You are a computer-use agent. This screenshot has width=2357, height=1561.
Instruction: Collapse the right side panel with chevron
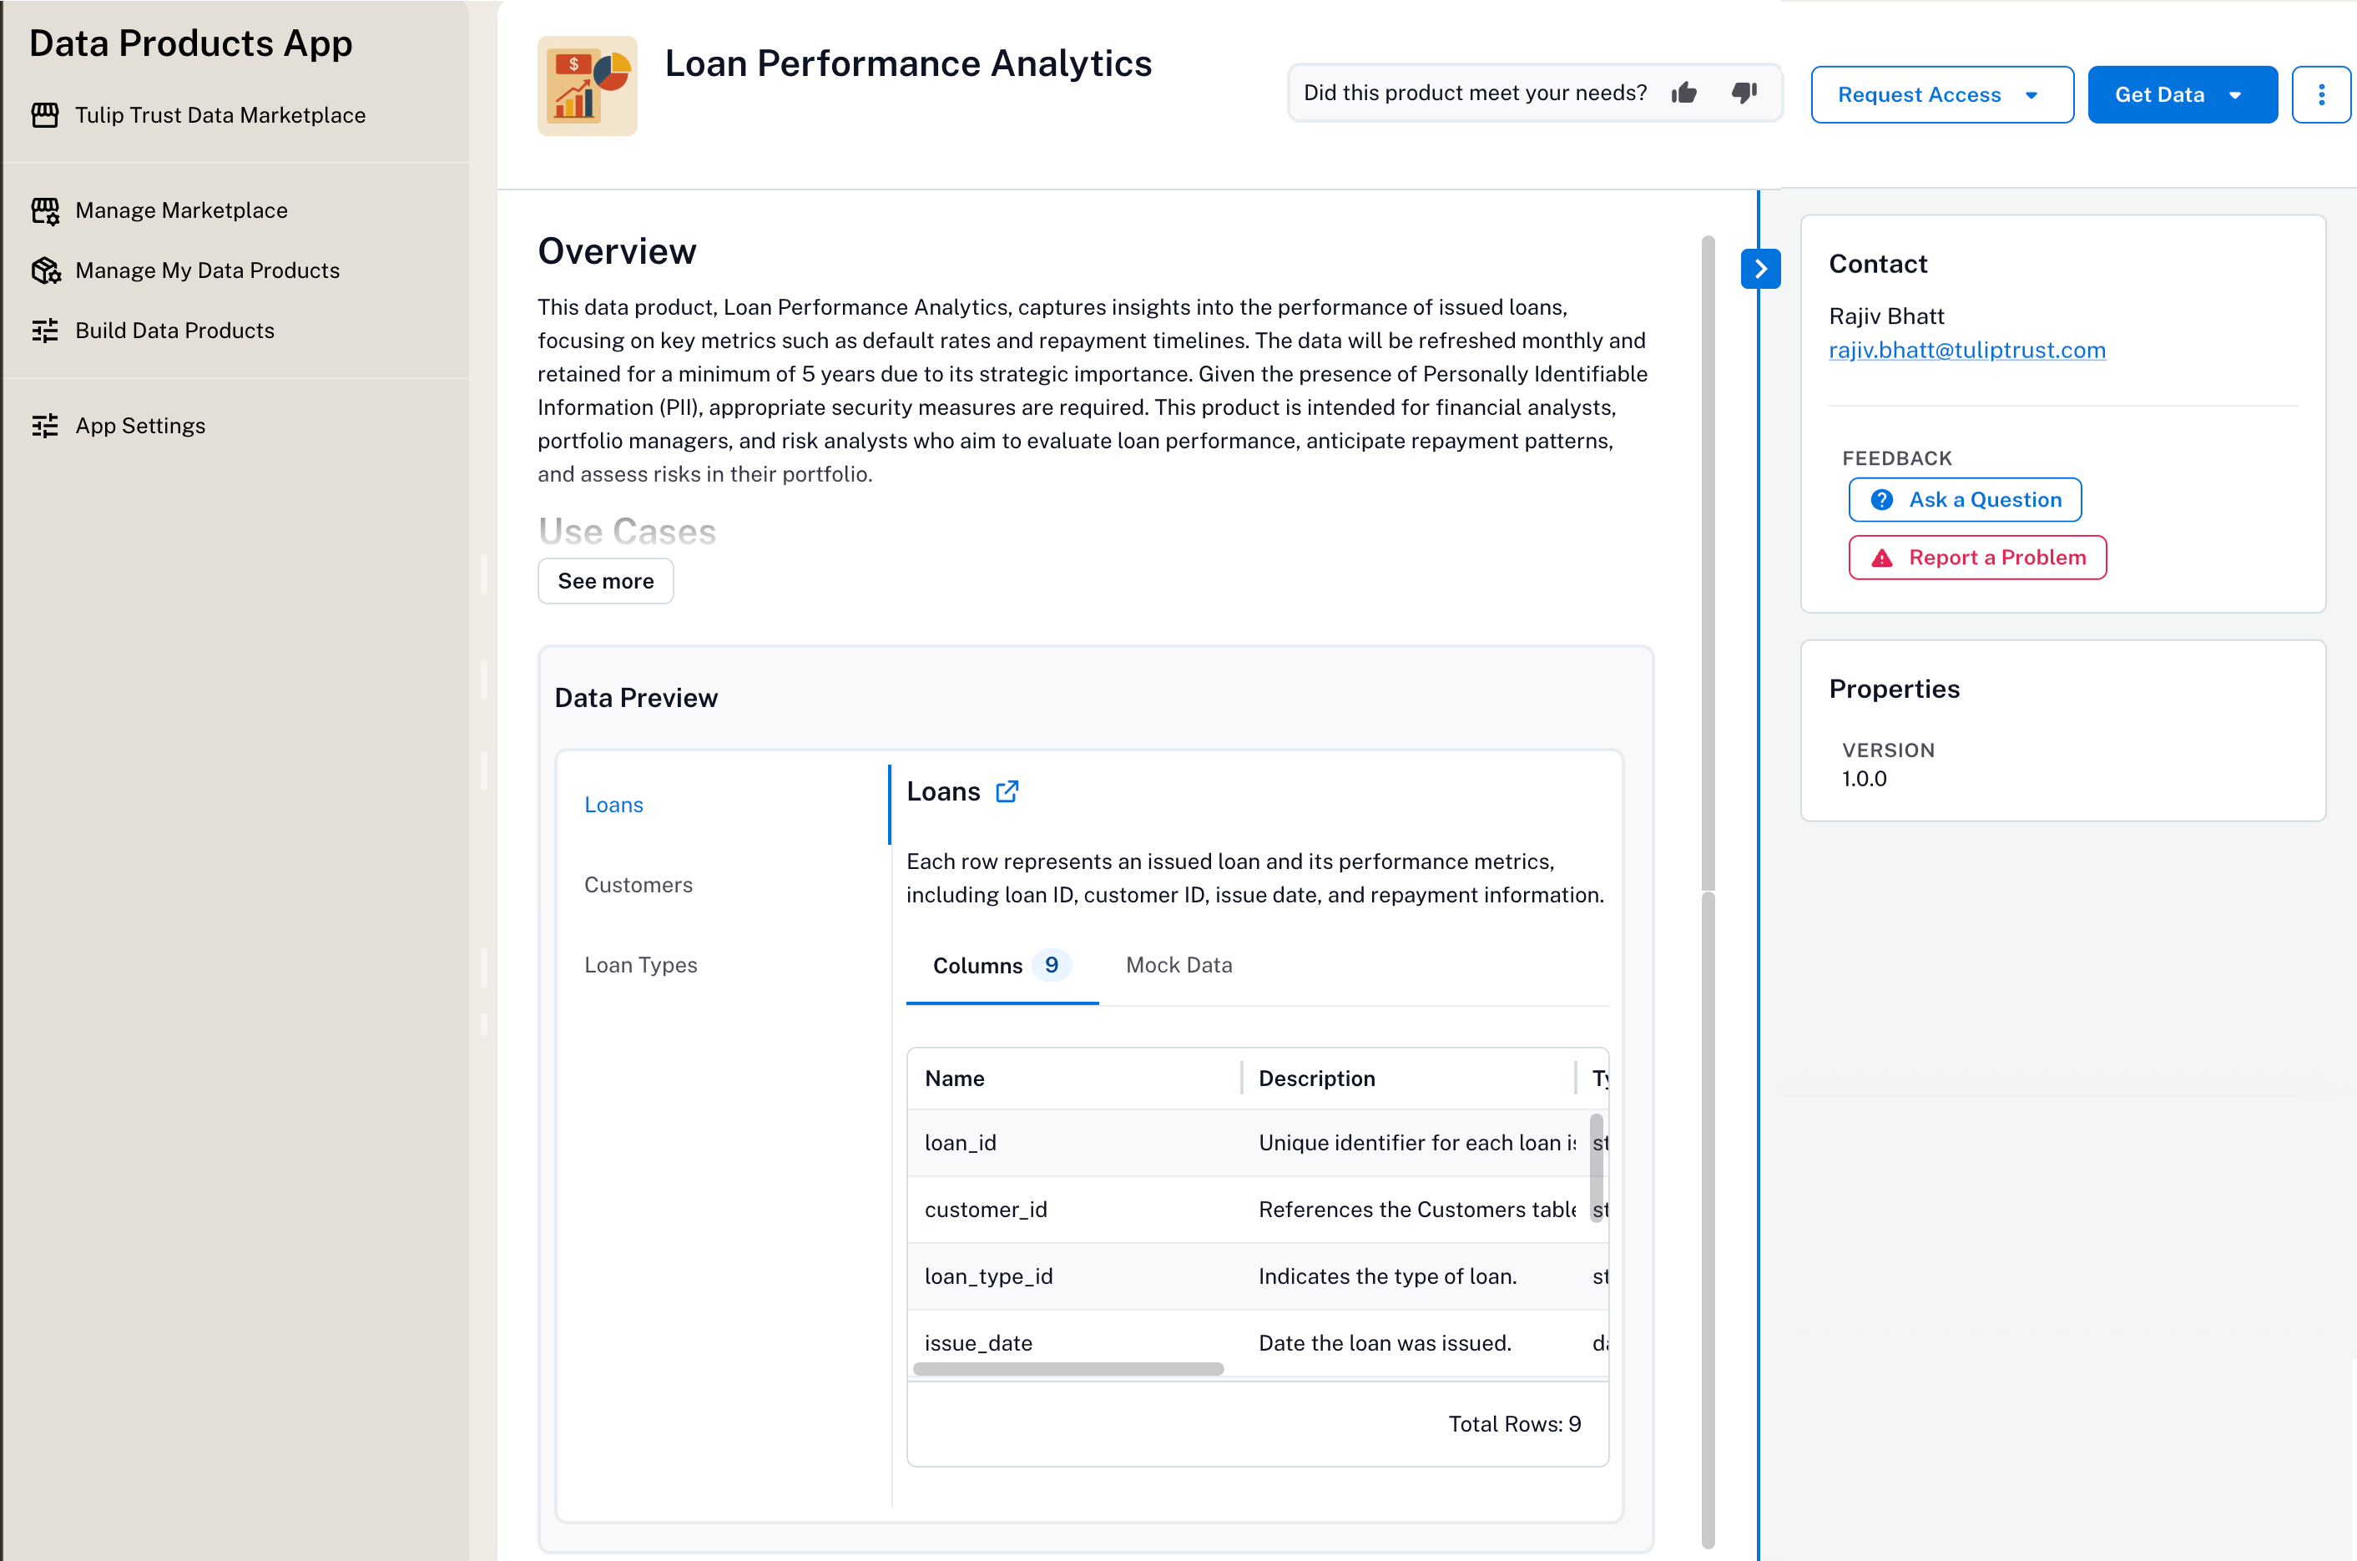[x=1759, y=269]
